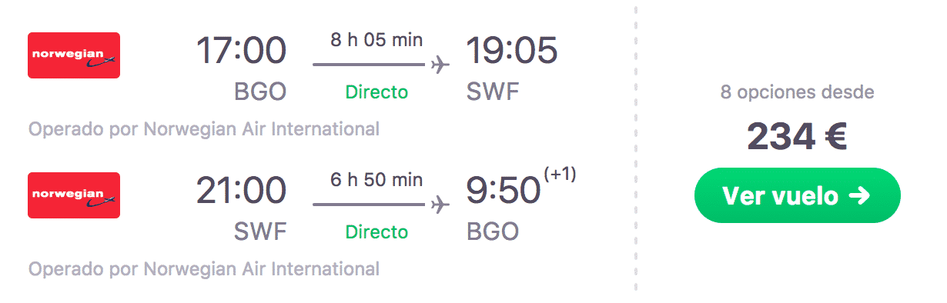Click the Directo label on outbound flight

click(376, 92)
